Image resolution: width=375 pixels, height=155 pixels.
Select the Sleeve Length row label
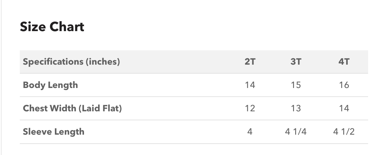(53, 132)
